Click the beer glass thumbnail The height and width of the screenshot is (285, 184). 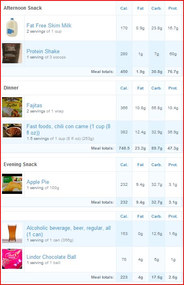click(x=12, y=233)
